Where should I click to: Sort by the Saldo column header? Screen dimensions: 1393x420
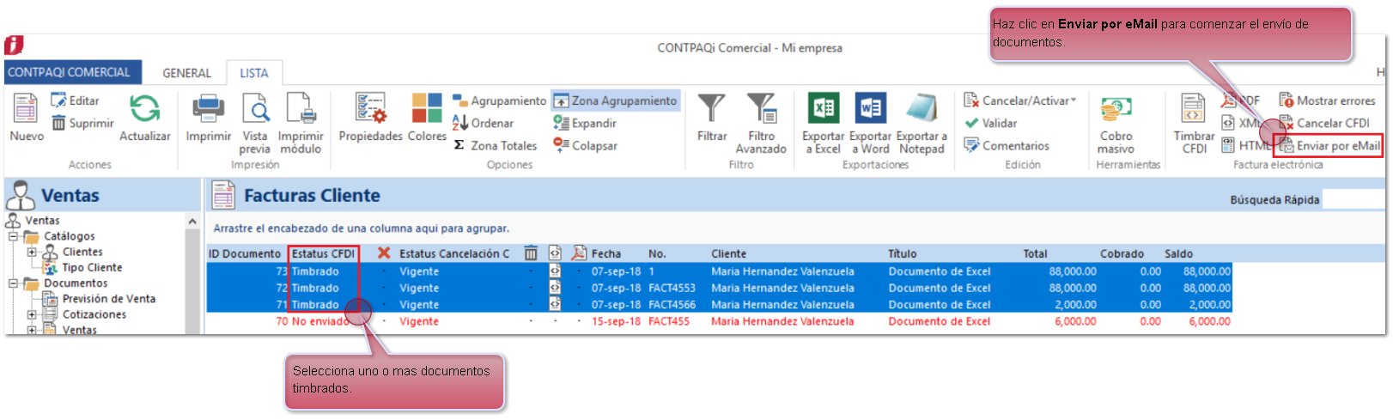click(x=1178, y=253)
